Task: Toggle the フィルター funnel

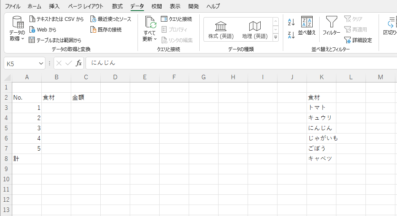Action: 332,25
